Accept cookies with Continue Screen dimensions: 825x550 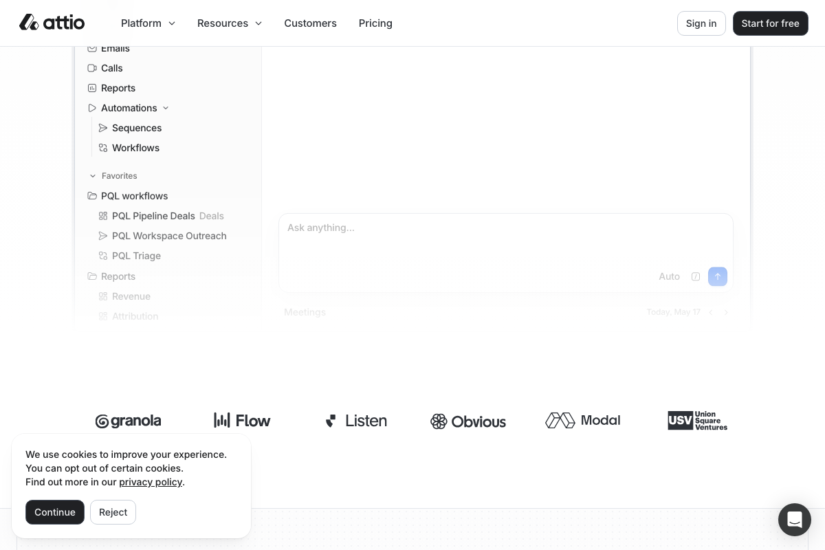(x=55, y=512)
